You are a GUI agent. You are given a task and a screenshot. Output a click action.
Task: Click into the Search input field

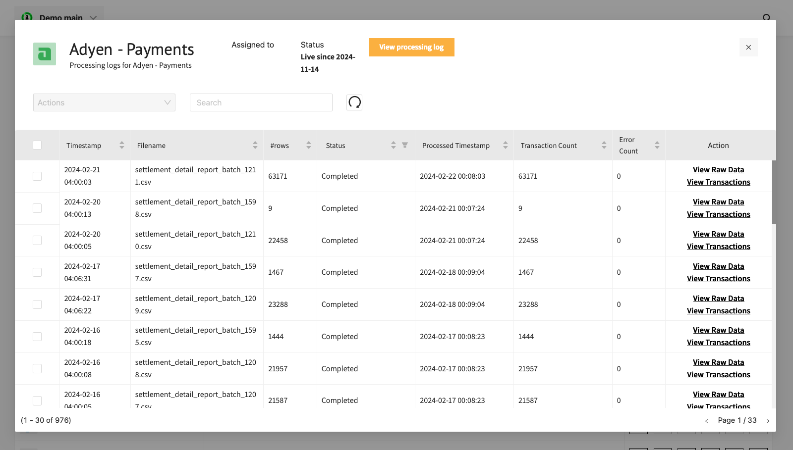(261, 102)
